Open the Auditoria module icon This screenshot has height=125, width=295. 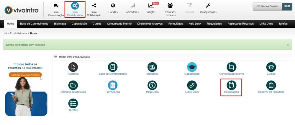click(x=73, y=67)
